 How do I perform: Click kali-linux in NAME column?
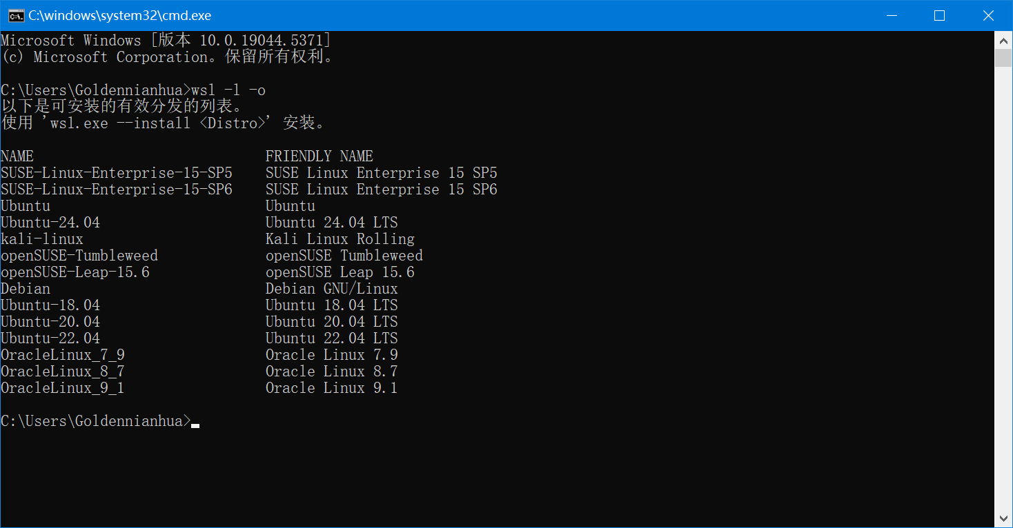(x=42, y=239)
